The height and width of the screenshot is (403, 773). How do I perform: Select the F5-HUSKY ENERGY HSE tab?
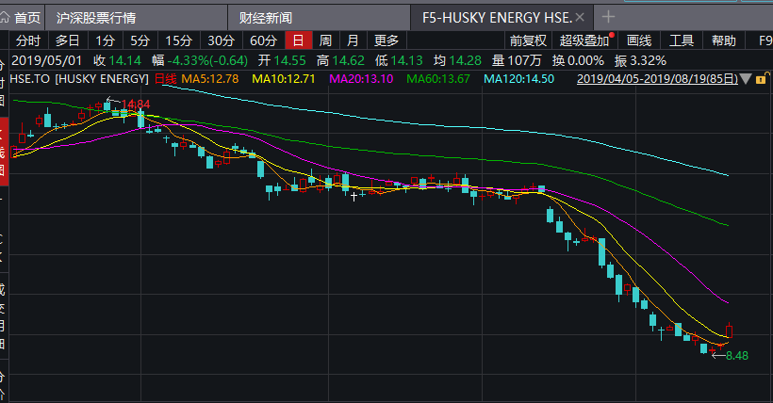pyautogui.click(x=497, y=18)
